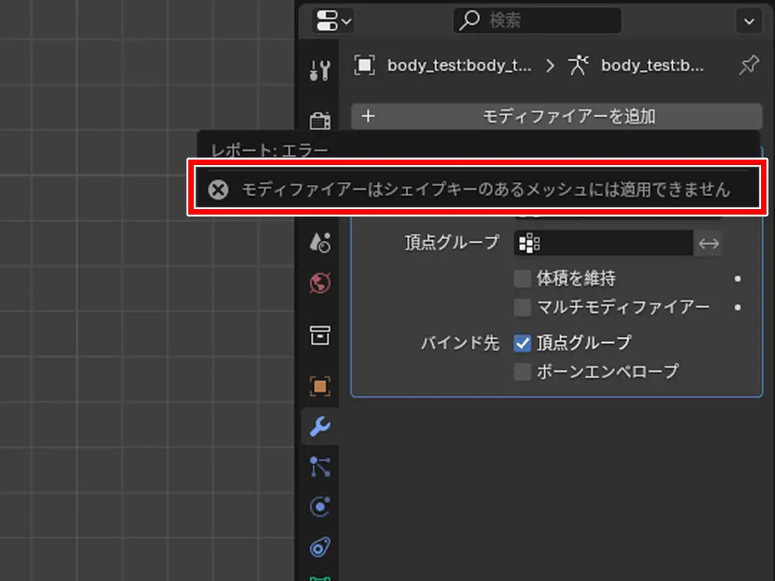Select the Modifiers wrench tab

[320, 425]
